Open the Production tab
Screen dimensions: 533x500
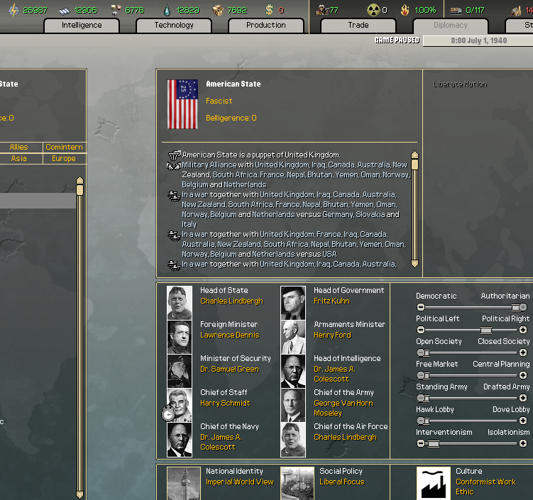click(x=266, y=26)
